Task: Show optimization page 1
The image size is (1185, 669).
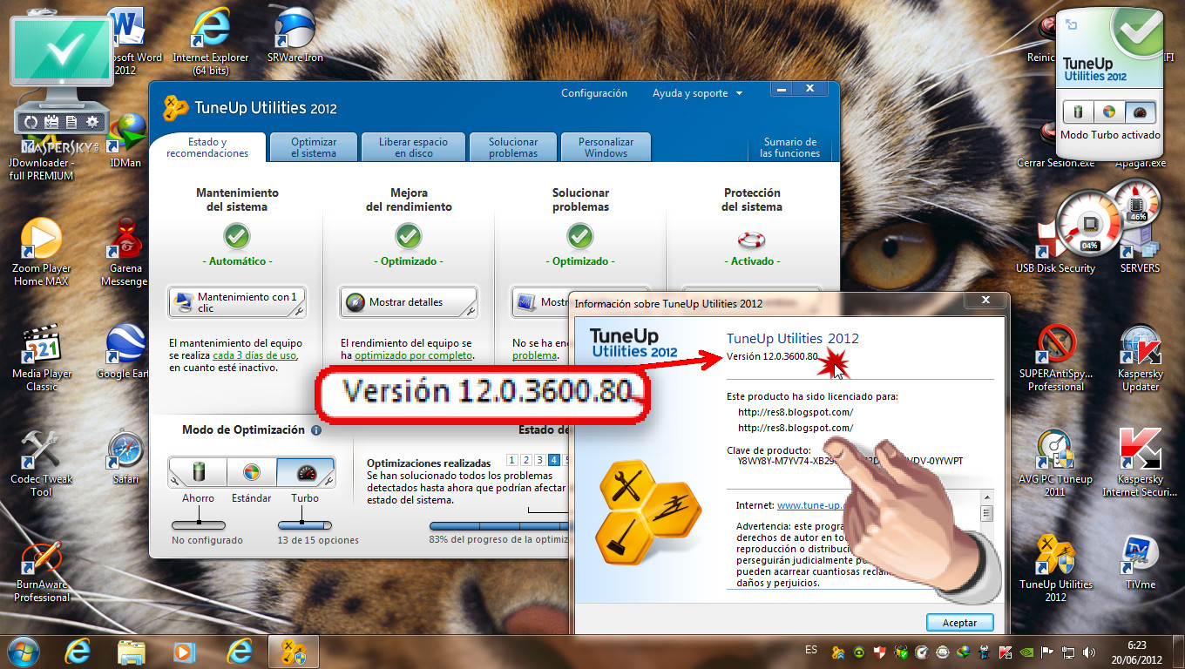Action: point(511,460)
